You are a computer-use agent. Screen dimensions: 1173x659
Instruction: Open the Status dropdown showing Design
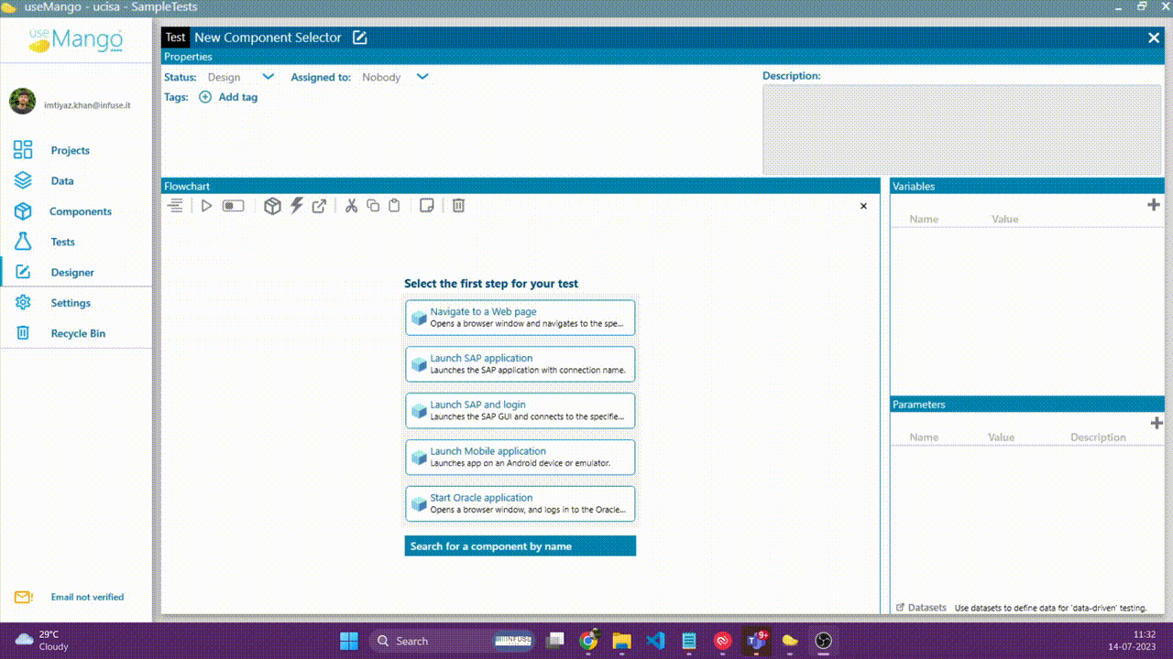point(241,78)
